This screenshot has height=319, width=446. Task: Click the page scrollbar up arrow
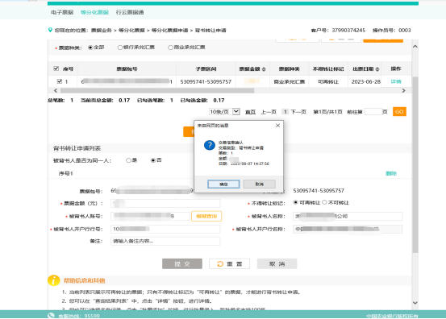click(415, 46)
